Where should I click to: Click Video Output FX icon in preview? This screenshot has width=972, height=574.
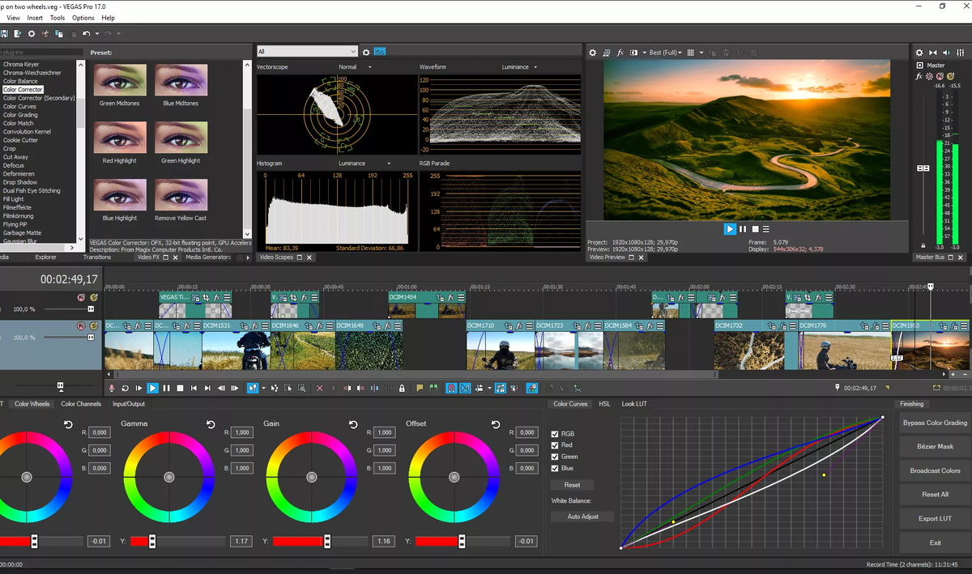point(620,53)
